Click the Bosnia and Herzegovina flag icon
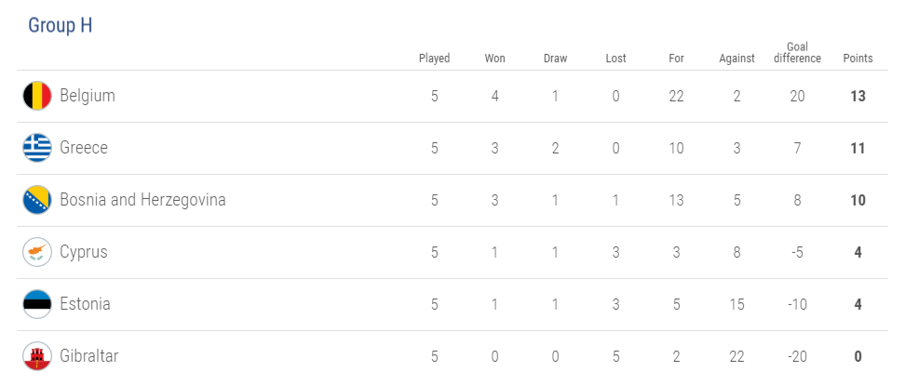This screenshot has height=386, width=905. pyautogui.click(x=37, y=200)
